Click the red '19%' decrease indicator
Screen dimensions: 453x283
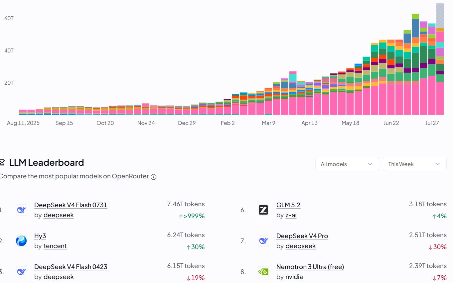[196, 278]
